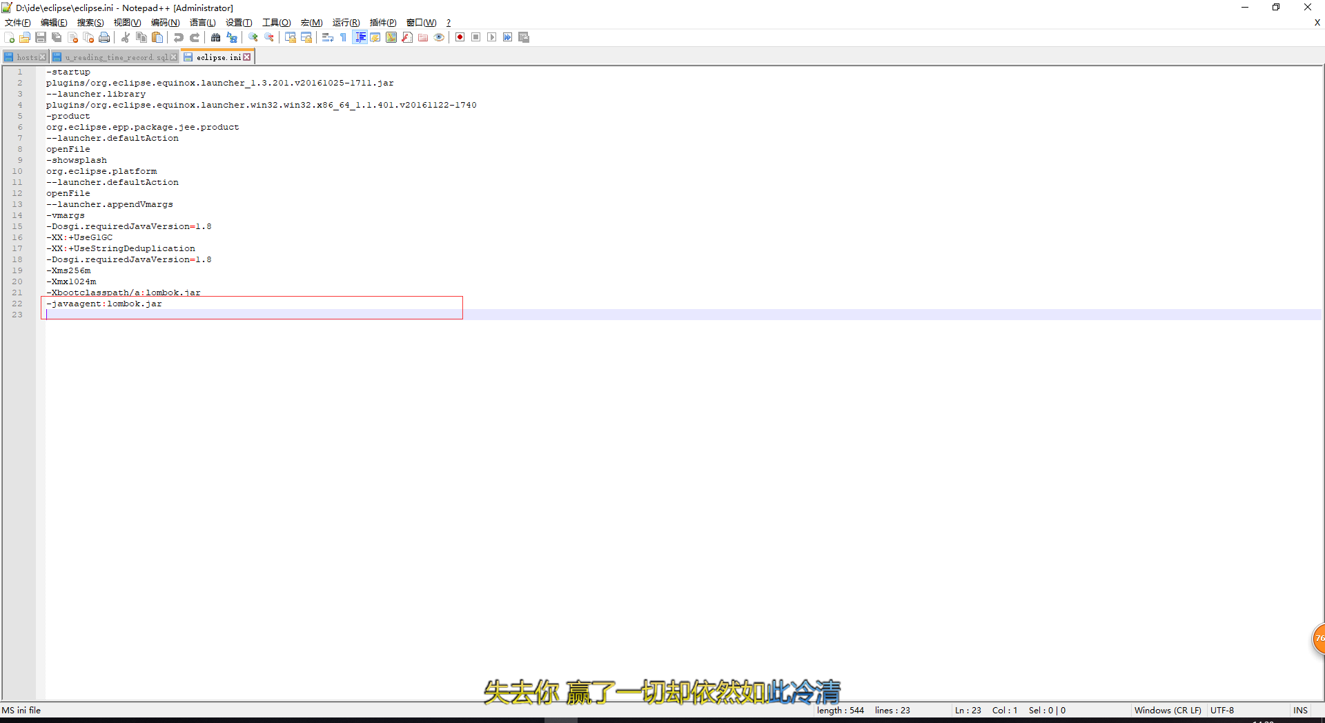Viewport: 1325px width, 723px height.
Task: Run macro multiple times icon
Action: (x=508, y=37)
